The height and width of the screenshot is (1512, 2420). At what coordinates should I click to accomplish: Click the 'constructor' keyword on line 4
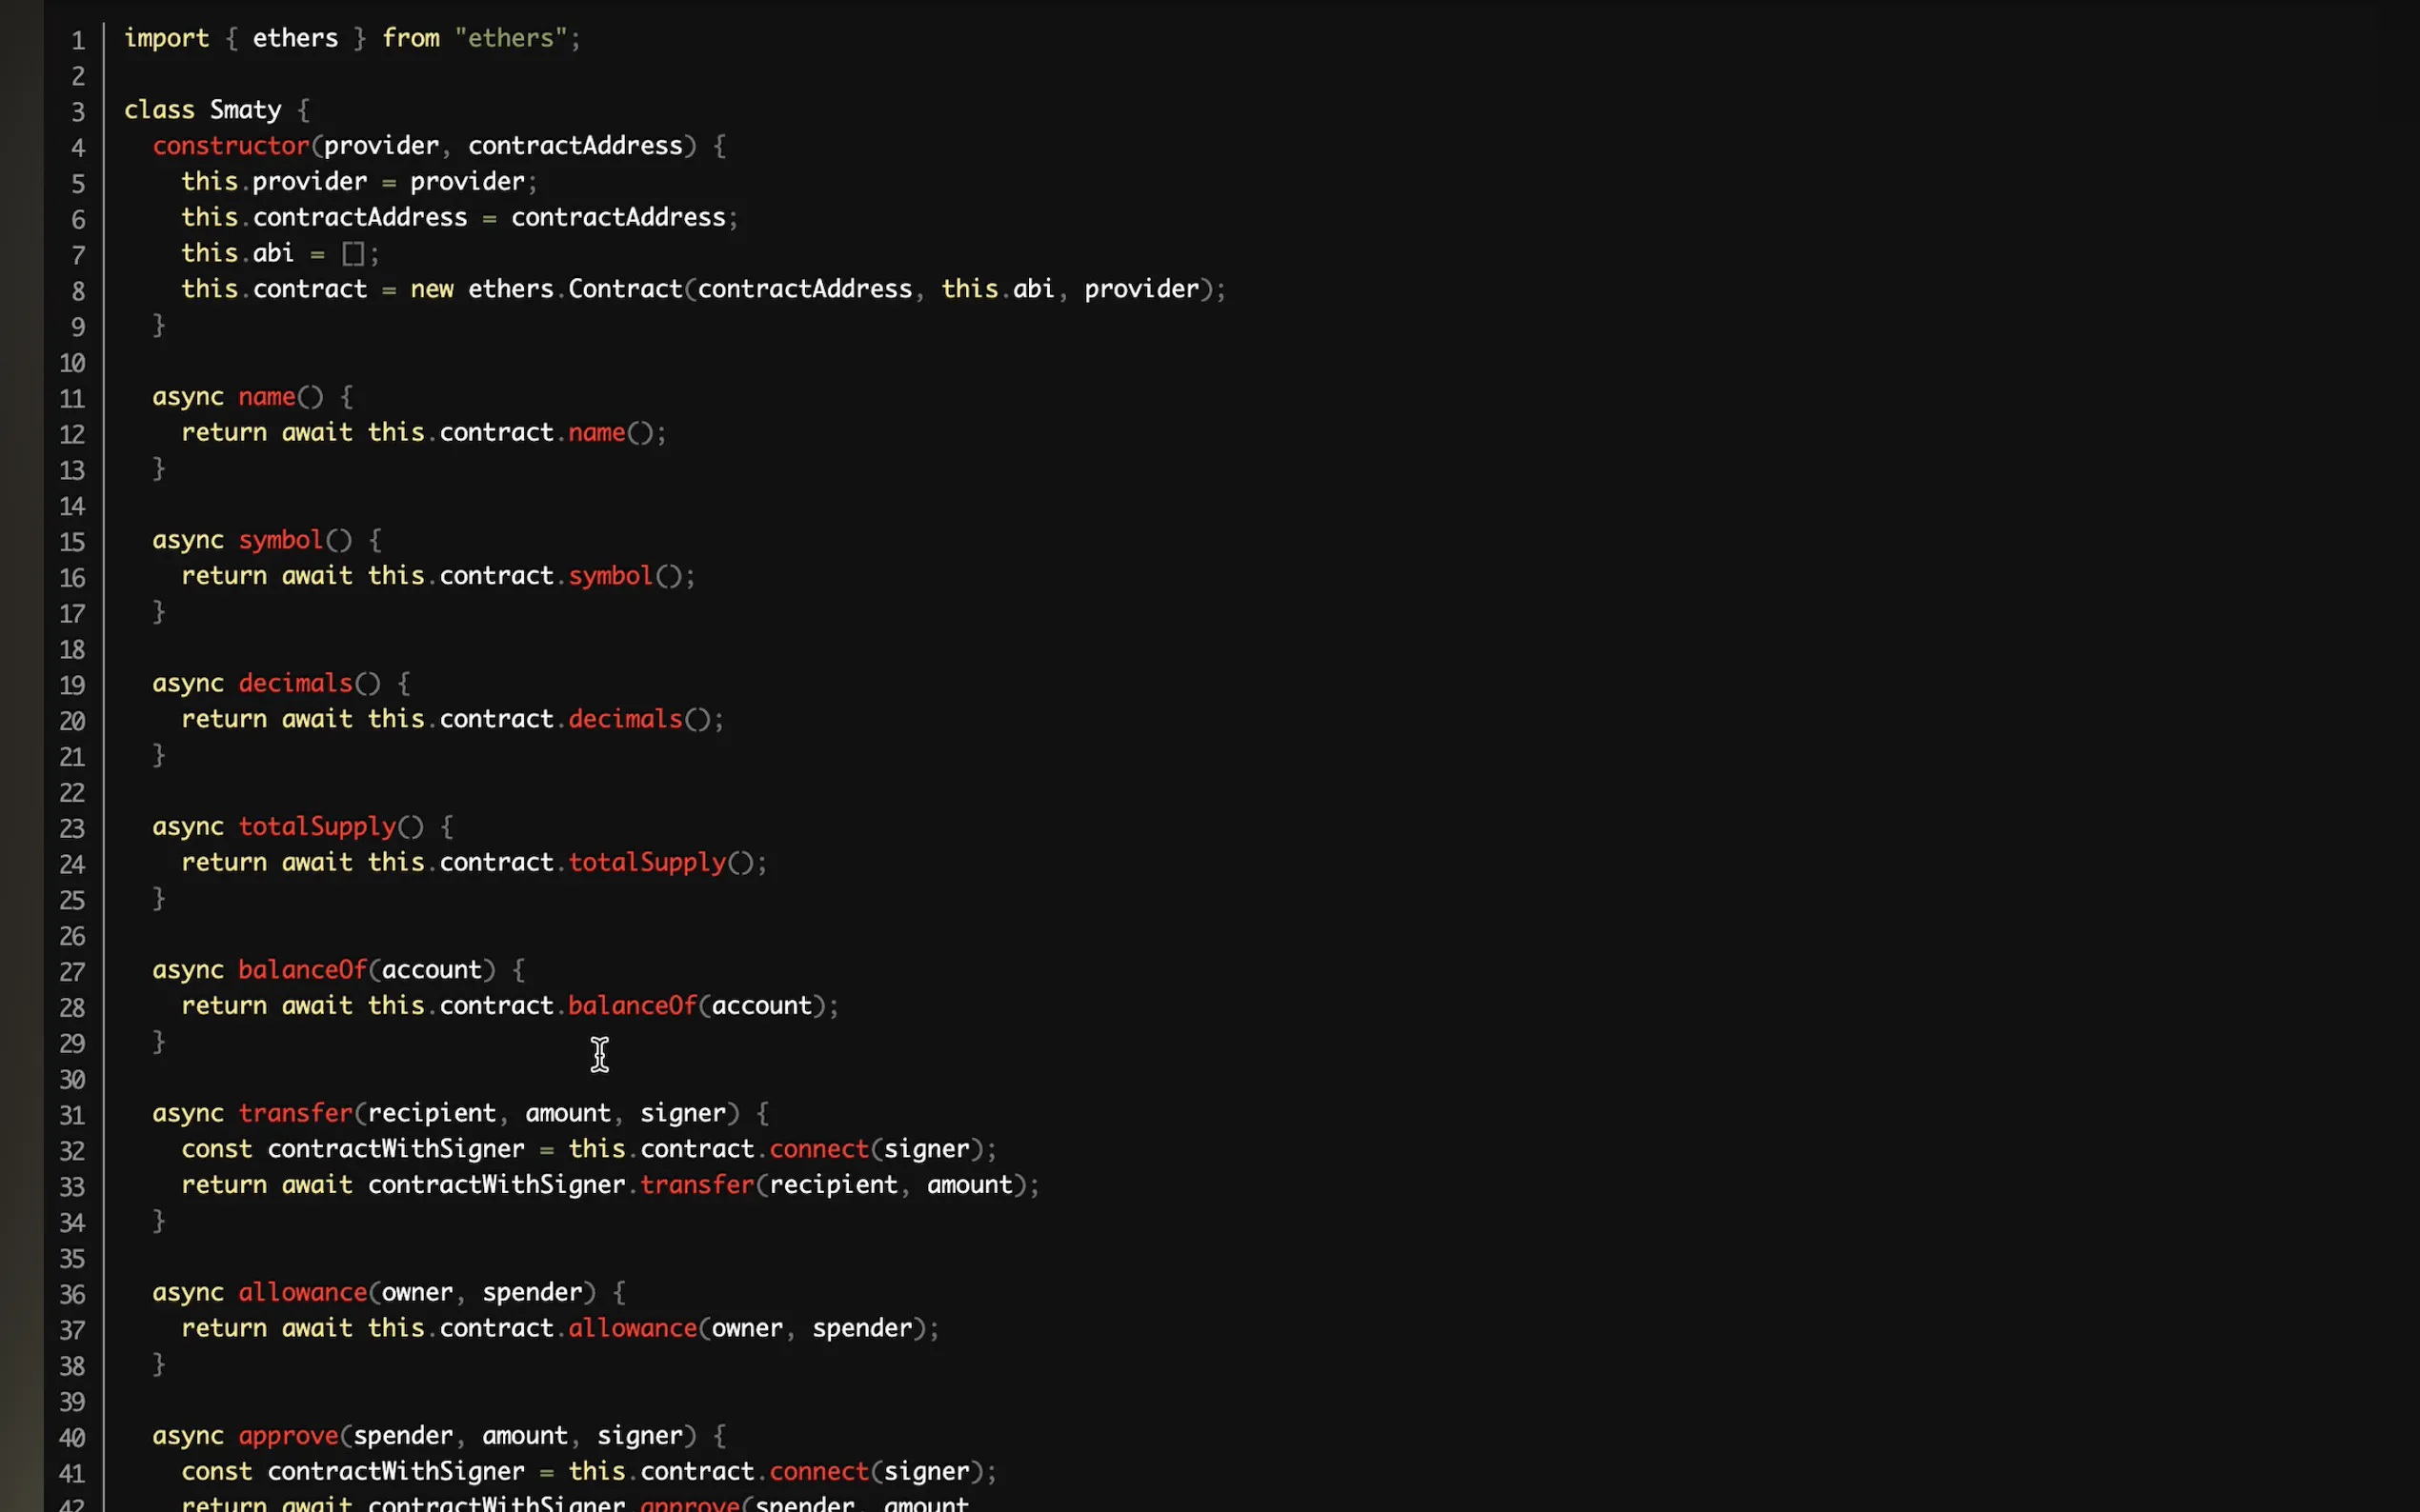point(232,146)
